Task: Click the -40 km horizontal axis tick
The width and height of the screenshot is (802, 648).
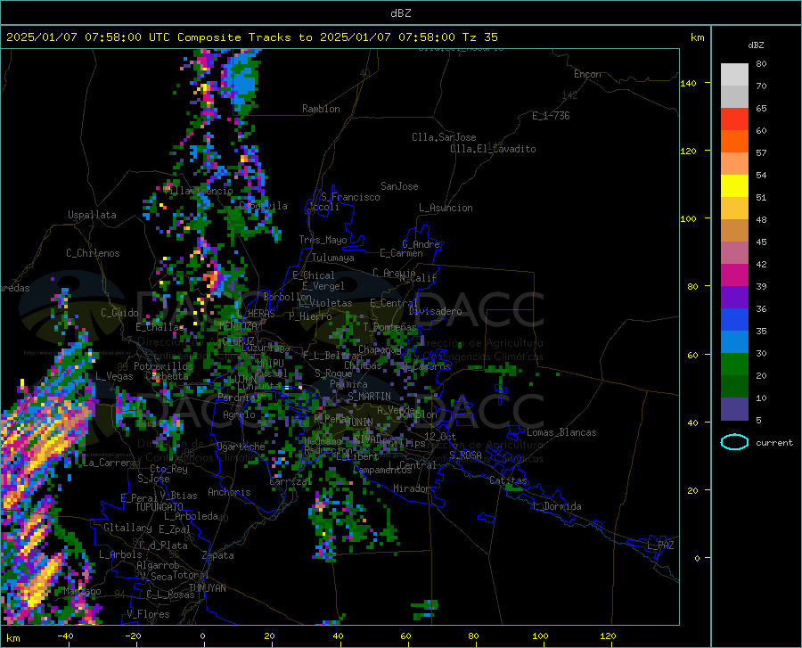Action: [65, 636]
